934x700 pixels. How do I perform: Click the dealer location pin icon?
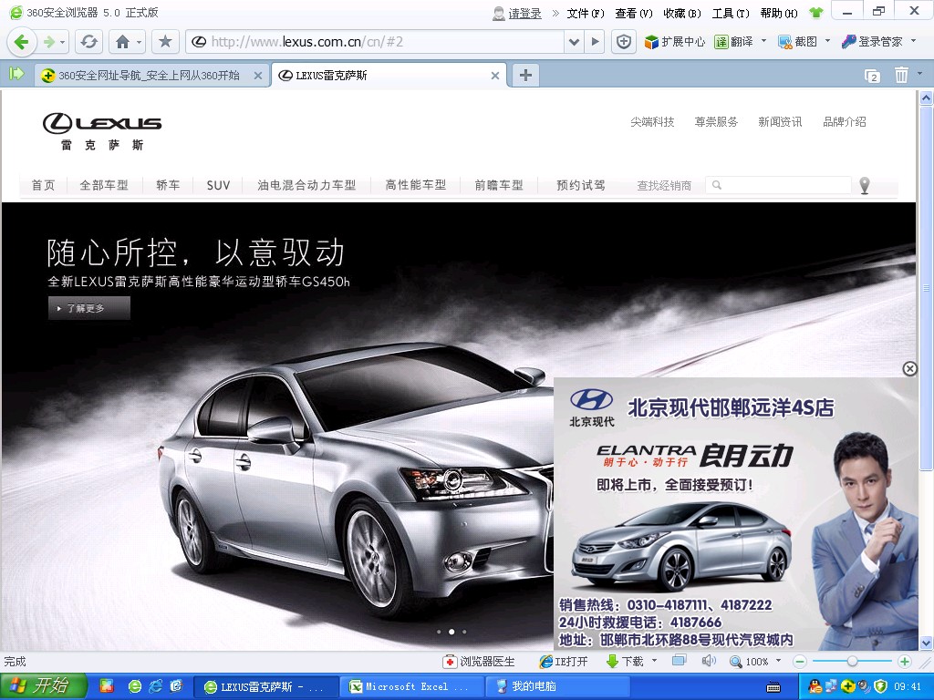865,186
